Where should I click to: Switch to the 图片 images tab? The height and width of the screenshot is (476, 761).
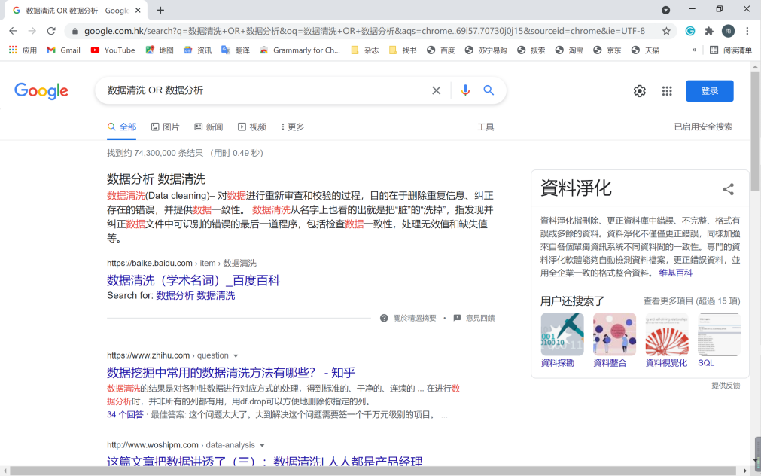[165, 127]
